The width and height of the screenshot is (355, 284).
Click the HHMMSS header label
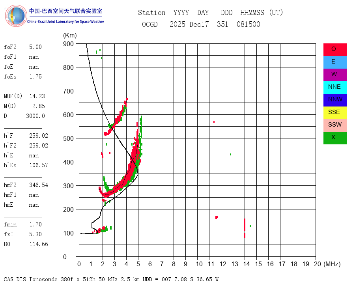252,13
